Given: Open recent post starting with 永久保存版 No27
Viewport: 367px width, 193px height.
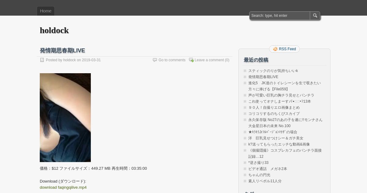Looking at the screenshot, I should tap(285, 123).
